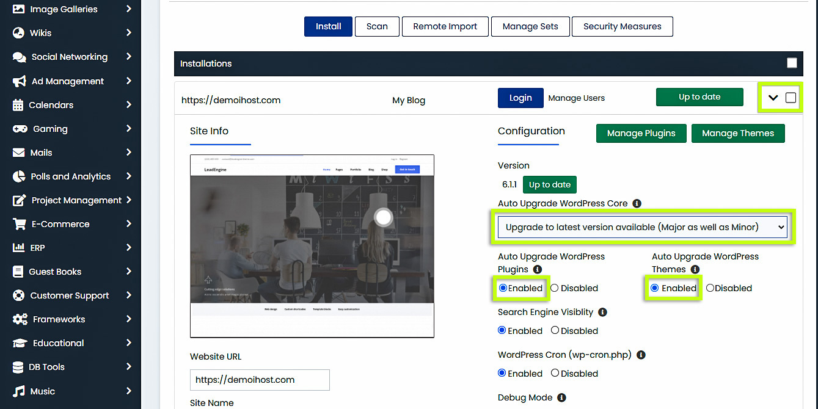Select Enabled for Search Engine Visiblity
This screenshot has height=409, width=818.
(x=502, y=331)
